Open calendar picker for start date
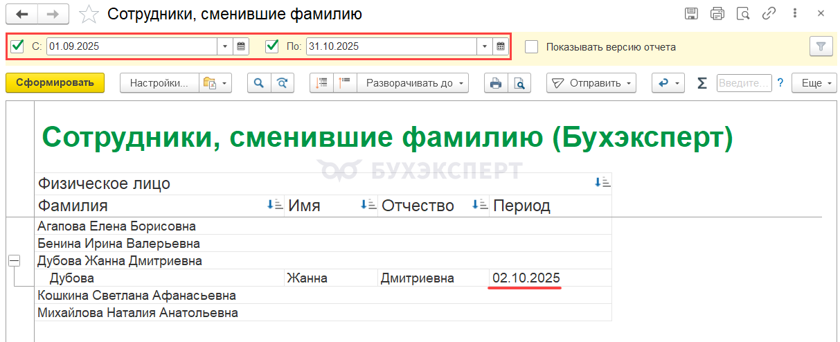The height and width of the screenshot is (342, 840). point(241,46)
